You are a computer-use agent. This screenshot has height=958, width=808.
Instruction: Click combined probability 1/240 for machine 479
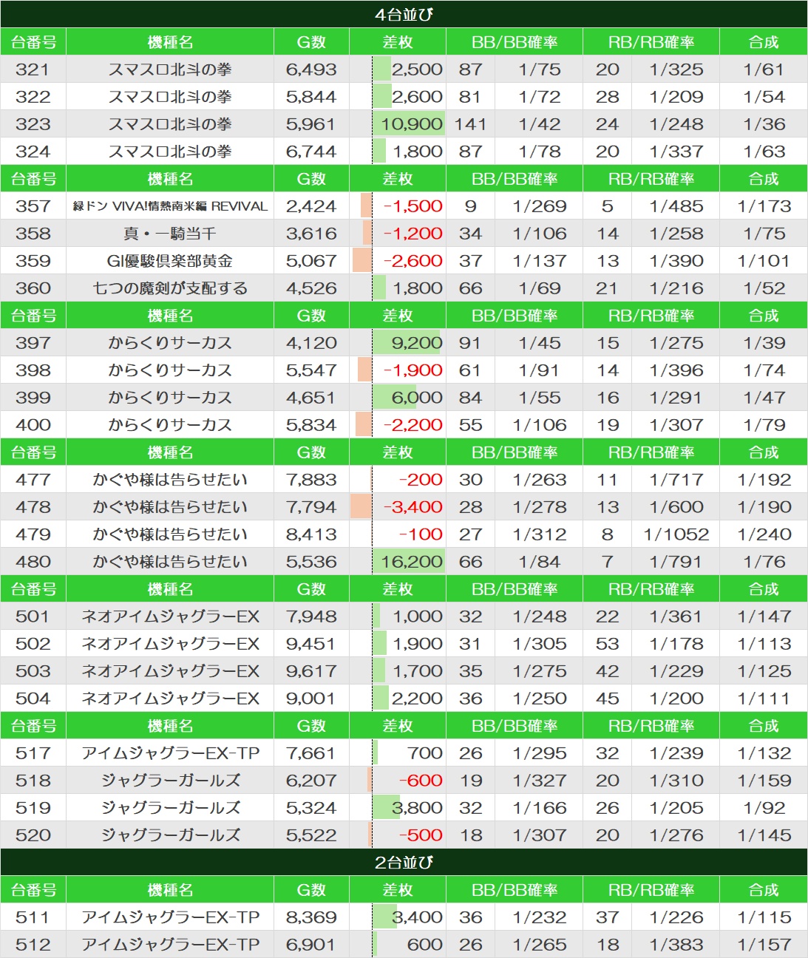[x=764, y=534]
